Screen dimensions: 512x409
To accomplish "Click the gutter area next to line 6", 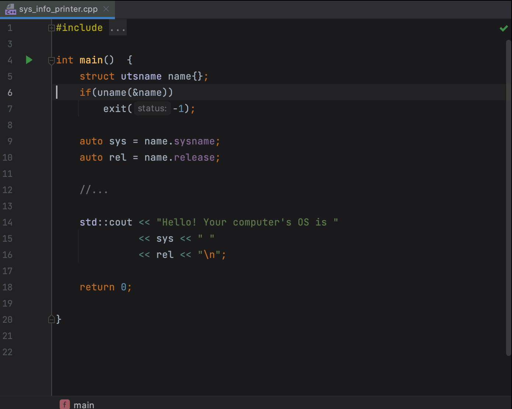I will coord(33,92).
